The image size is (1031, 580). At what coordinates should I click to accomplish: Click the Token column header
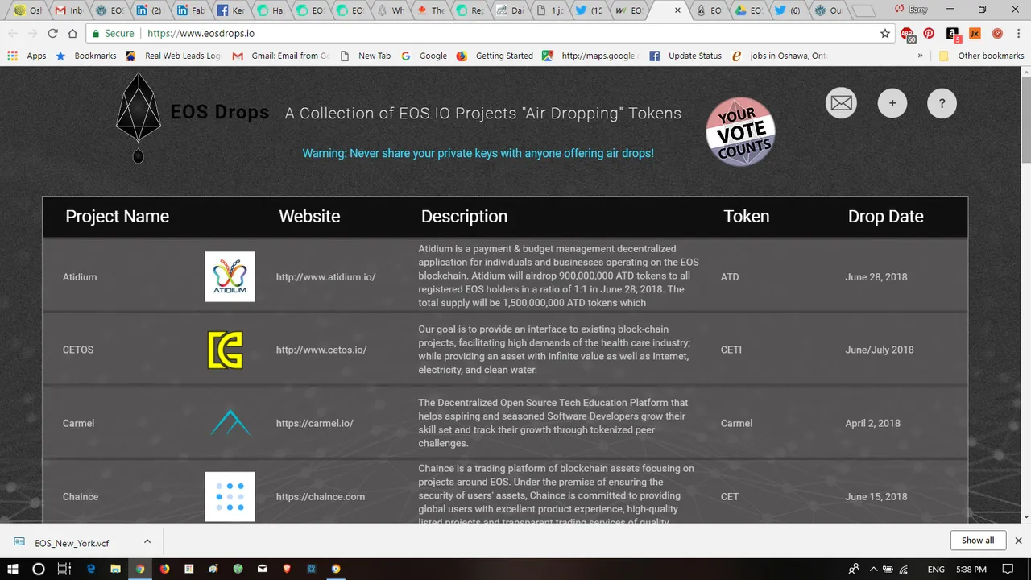pos(746,216)
